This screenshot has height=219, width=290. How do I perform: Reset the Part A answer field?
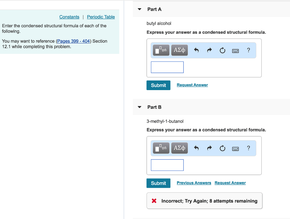pyautogui.click(x=222, y=50)
